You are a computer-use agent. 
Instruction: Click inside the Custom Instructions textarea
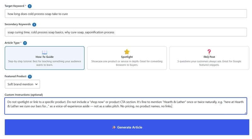[126, 106]
